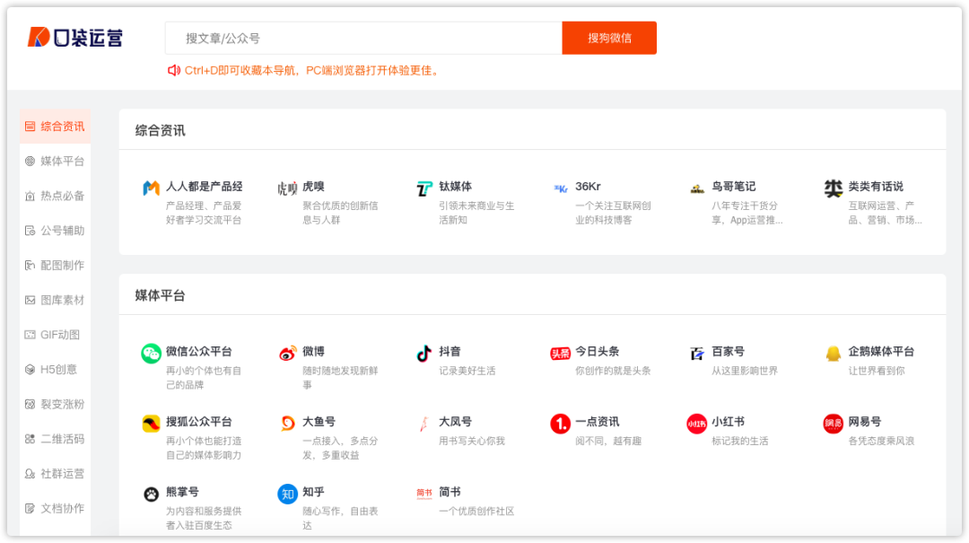
Task: Click the 微信公众平台 green icon
Action: pos(151,353)
